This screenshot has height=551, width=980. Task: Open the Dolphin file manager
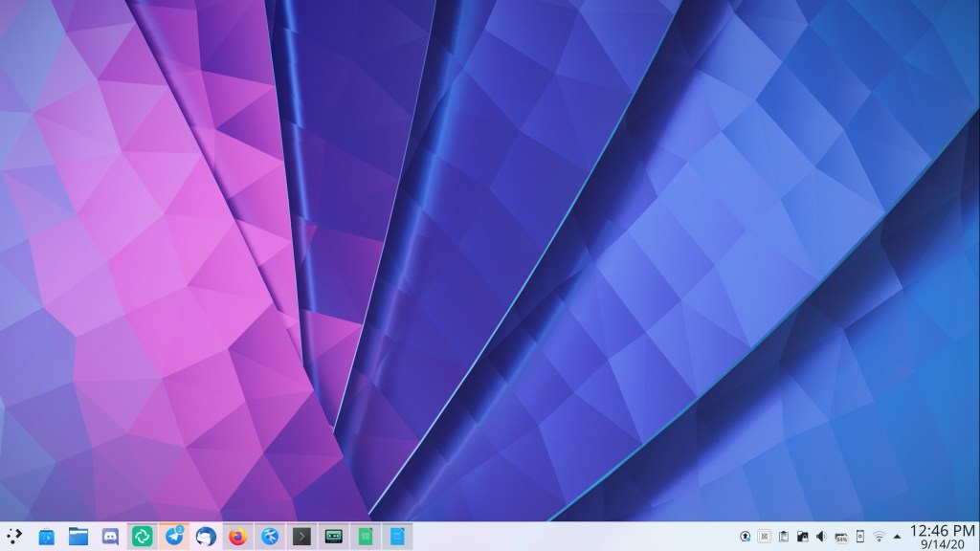pos(78,537)
